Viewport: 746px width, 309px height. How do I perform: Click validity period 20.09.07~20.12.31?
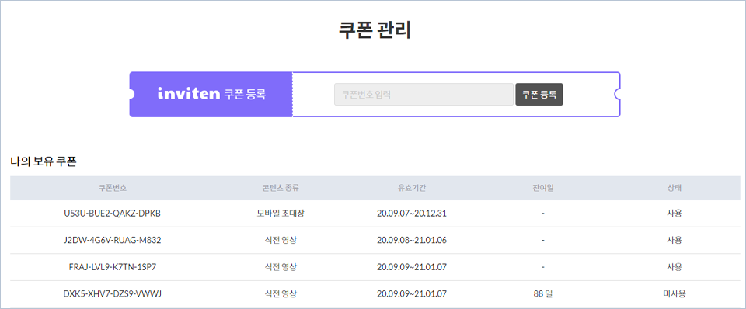click(x=412, y=214)
